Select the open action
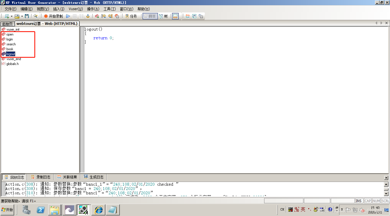This screenshot has height=216, width=390. click(x=10, y=34)
